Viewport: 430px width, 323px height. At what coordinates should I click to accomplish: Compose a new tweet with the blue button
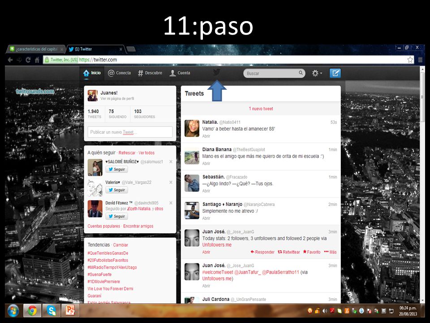335,73
